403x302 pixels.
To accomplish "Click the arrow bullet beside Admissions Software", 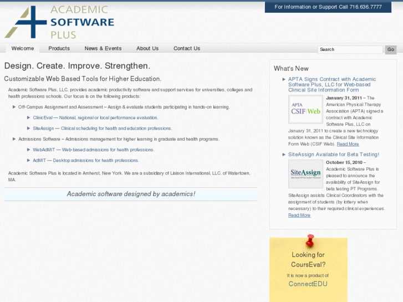I will [x=14, y=139].
